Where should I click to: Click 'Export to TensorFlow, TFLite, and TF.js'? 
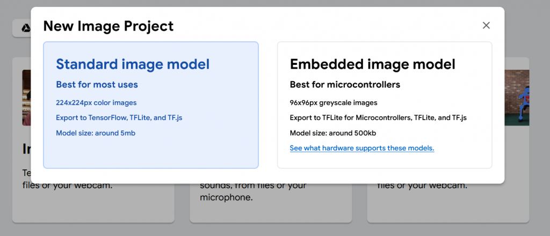coord(122,117)
